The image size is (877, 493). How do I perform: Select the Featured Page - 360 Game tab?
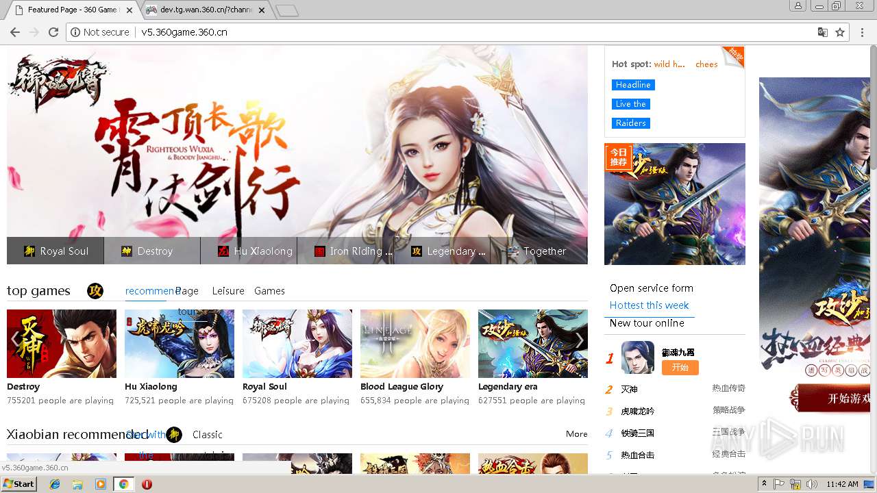pyautogui.click(x=72, y=10)
